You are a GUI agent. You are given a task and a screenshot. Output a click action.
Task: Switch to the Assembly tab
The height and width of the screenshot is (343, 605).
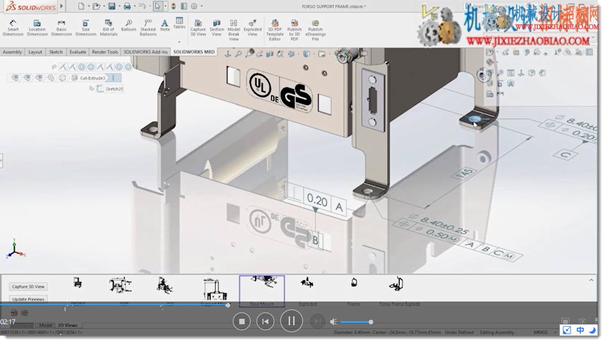[x=12, y=52]
